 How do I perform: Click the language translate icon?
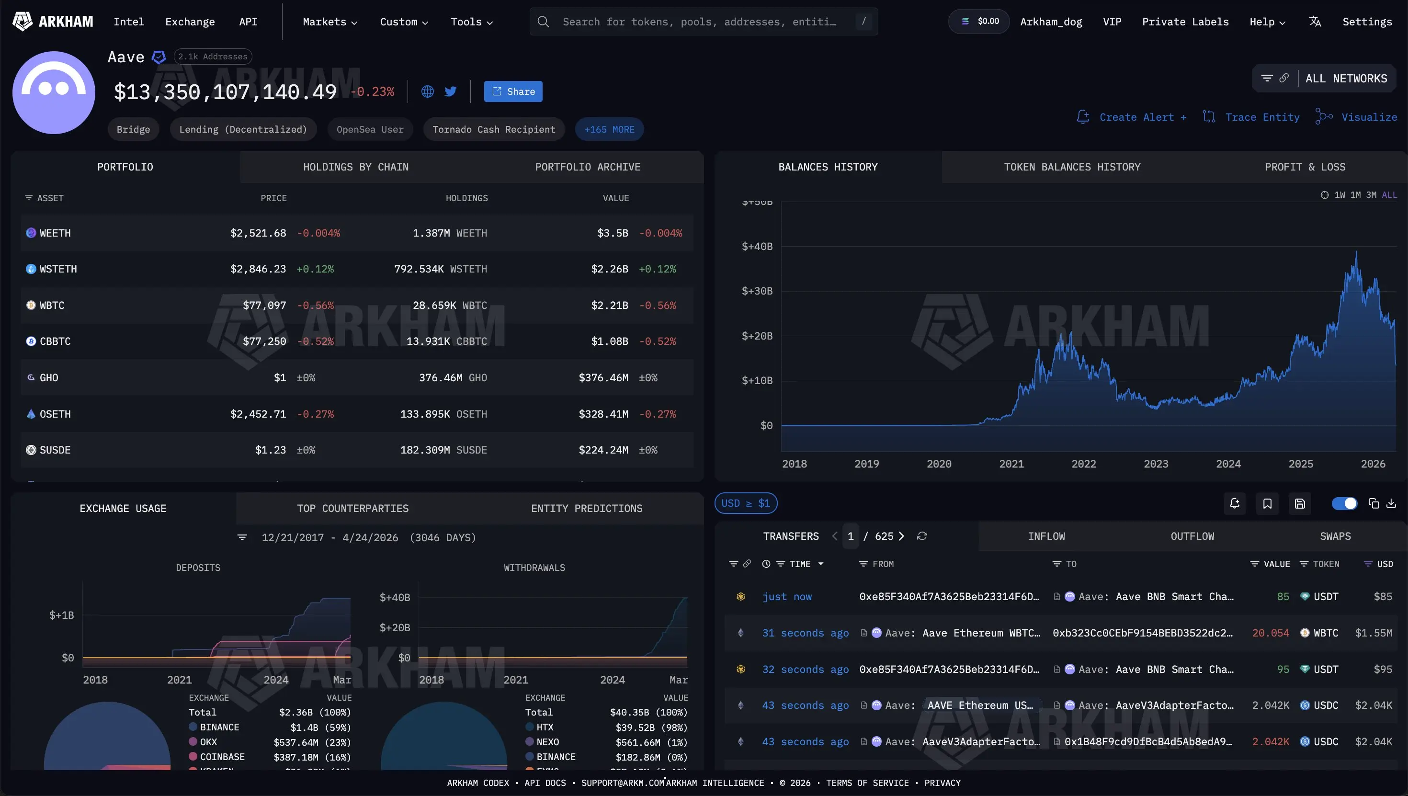tap(1315, 22)
